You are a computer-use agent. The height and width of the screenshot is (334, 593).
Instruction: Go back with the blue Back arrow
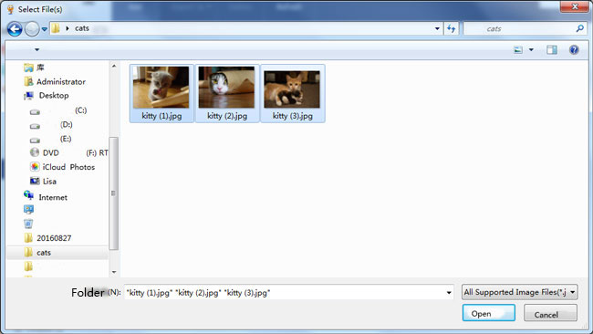[x=15, y=29]
